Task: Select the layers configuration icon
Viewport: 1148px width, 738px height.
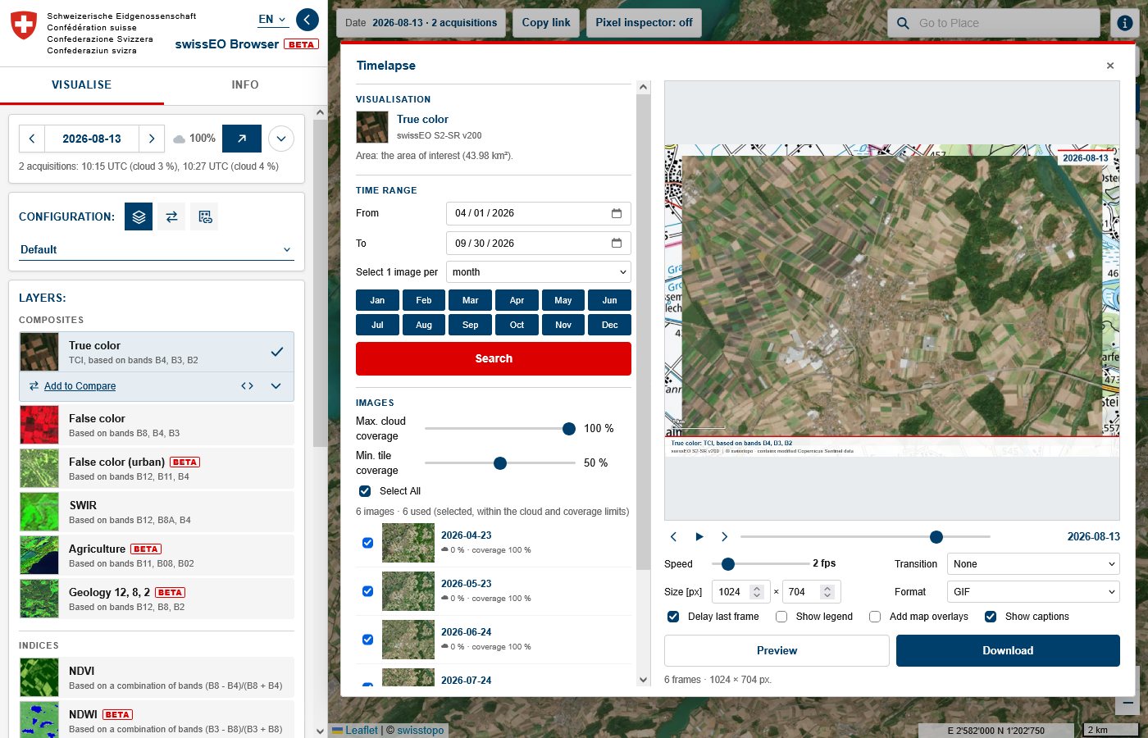Action: (139, 216)
